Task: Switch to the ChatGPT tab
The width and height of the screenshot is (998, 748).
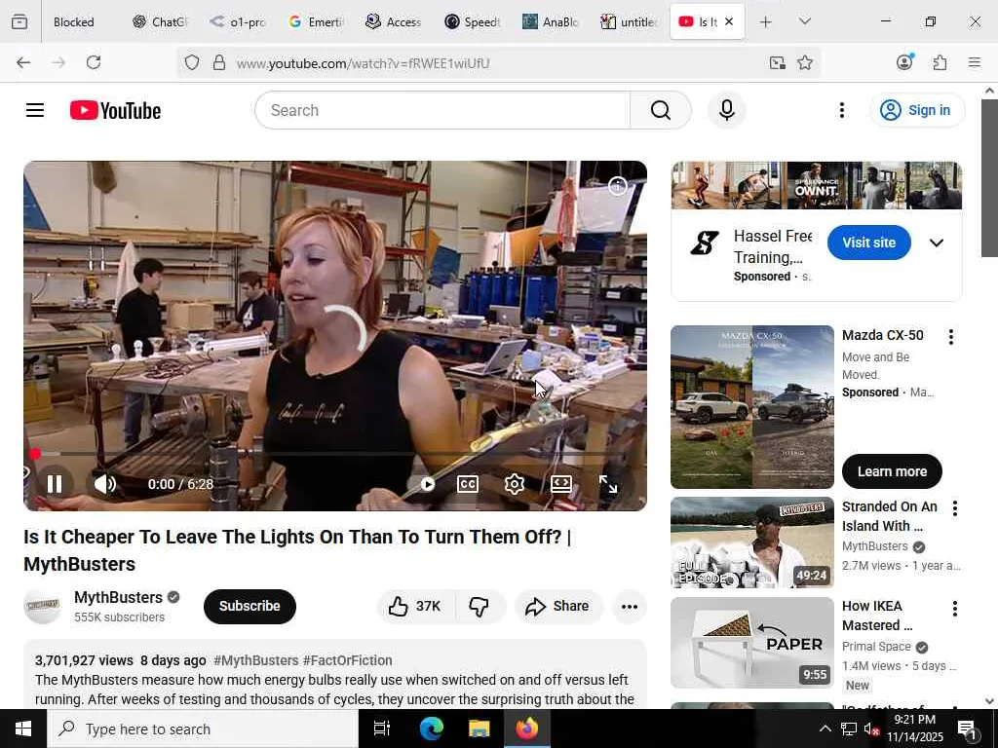Action: (x=161, y=21)
